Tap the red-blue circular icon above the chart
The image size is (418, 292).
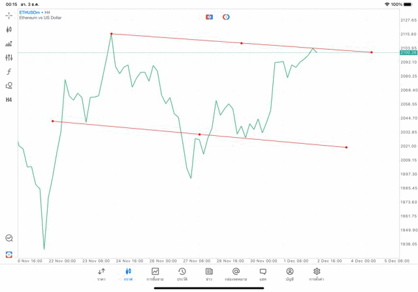226,17
